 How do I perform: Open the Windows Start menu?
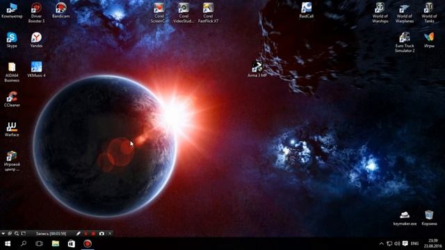click(8, 244)
